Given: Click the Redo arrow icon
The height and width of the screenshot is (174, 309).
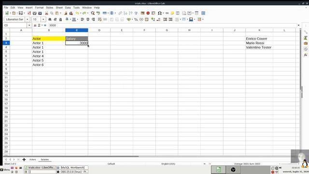Looking at the screenshot, I should tap(84, 13).
